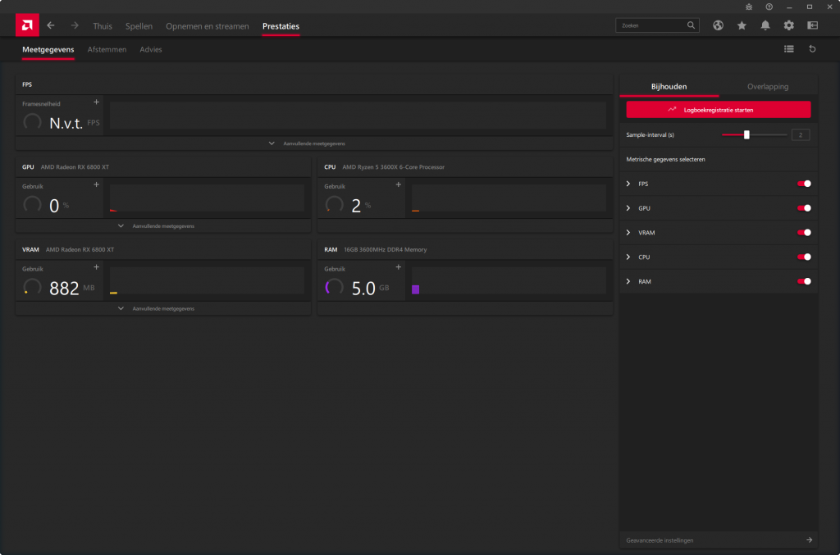Open the web browser globe icon

pos(718,25)
